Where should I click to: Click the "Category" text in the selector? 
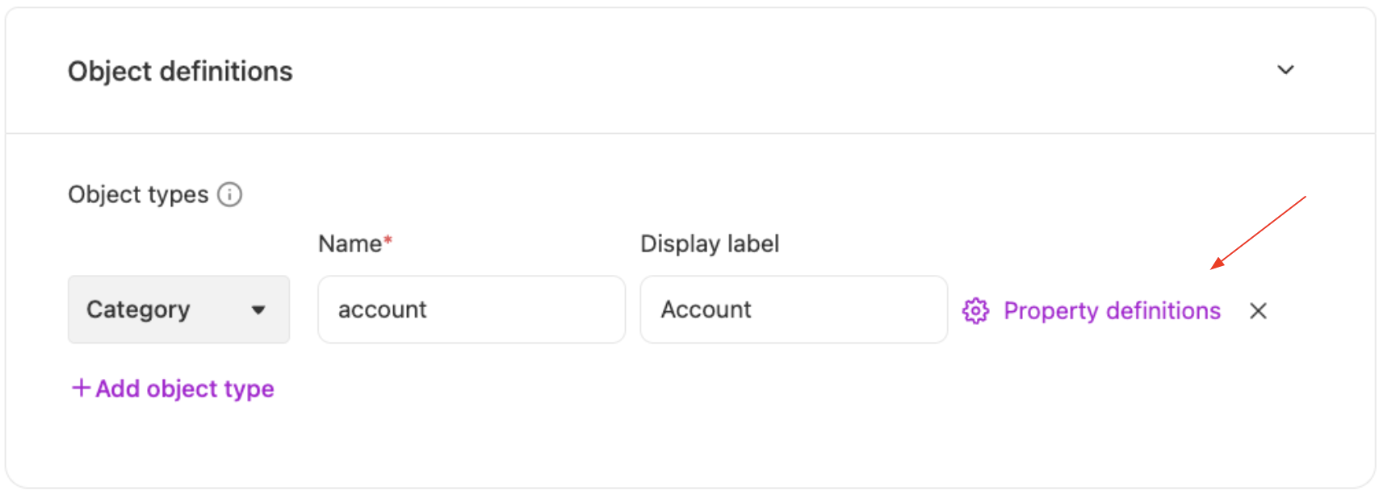(x=138, y=310)
